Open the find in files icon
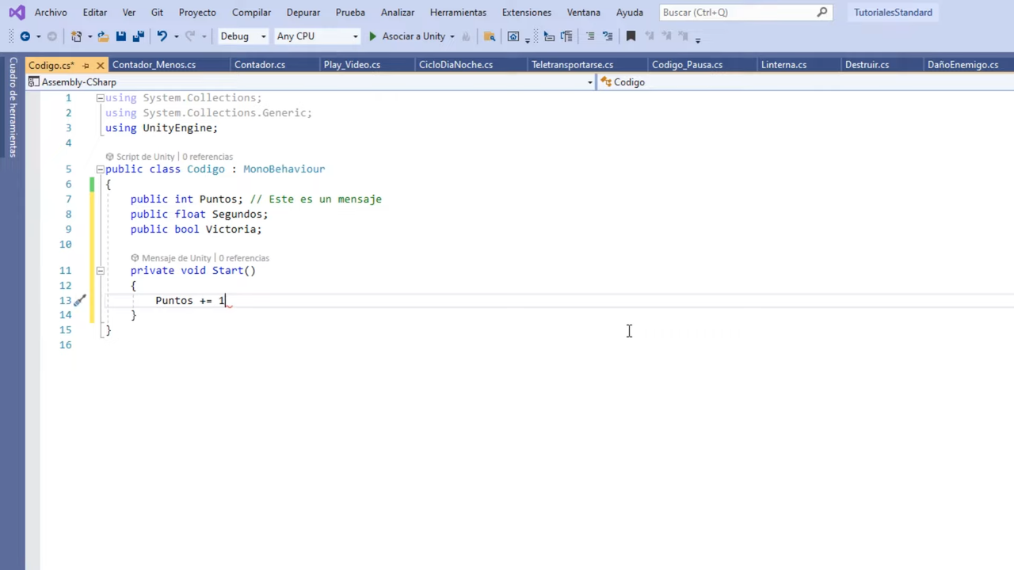This screenshot has height=570, width=1014. [x=490, y=36]
